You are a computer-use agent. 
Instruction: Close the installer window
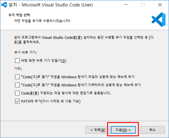[160, 5]
